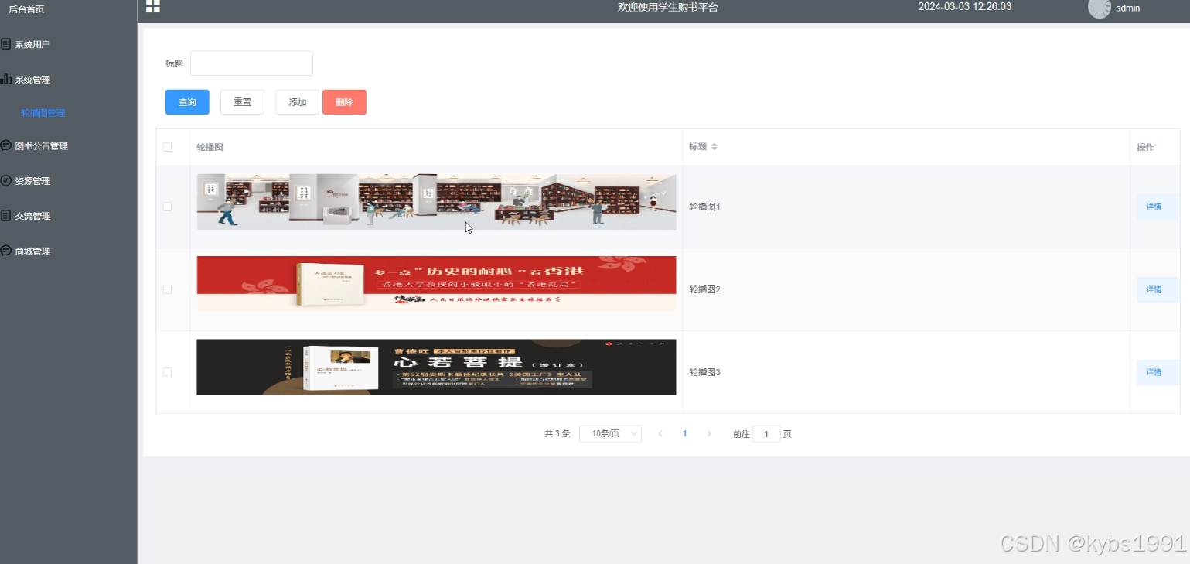Click page number 1 in pagination
This screenshot has height=564, width=1190.
(x=684, y=434)
